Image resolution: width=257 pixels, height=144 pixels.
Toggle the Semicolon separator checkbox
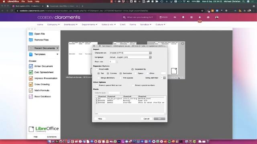click(x=120, y=74)
